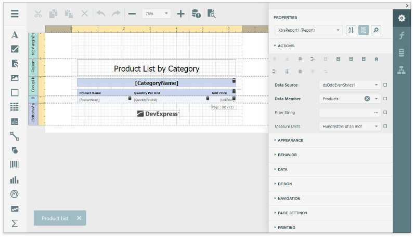The image size is (414, 237).
Task: Open the Filter String ellipsis editor
Action: tap(376, 112)
